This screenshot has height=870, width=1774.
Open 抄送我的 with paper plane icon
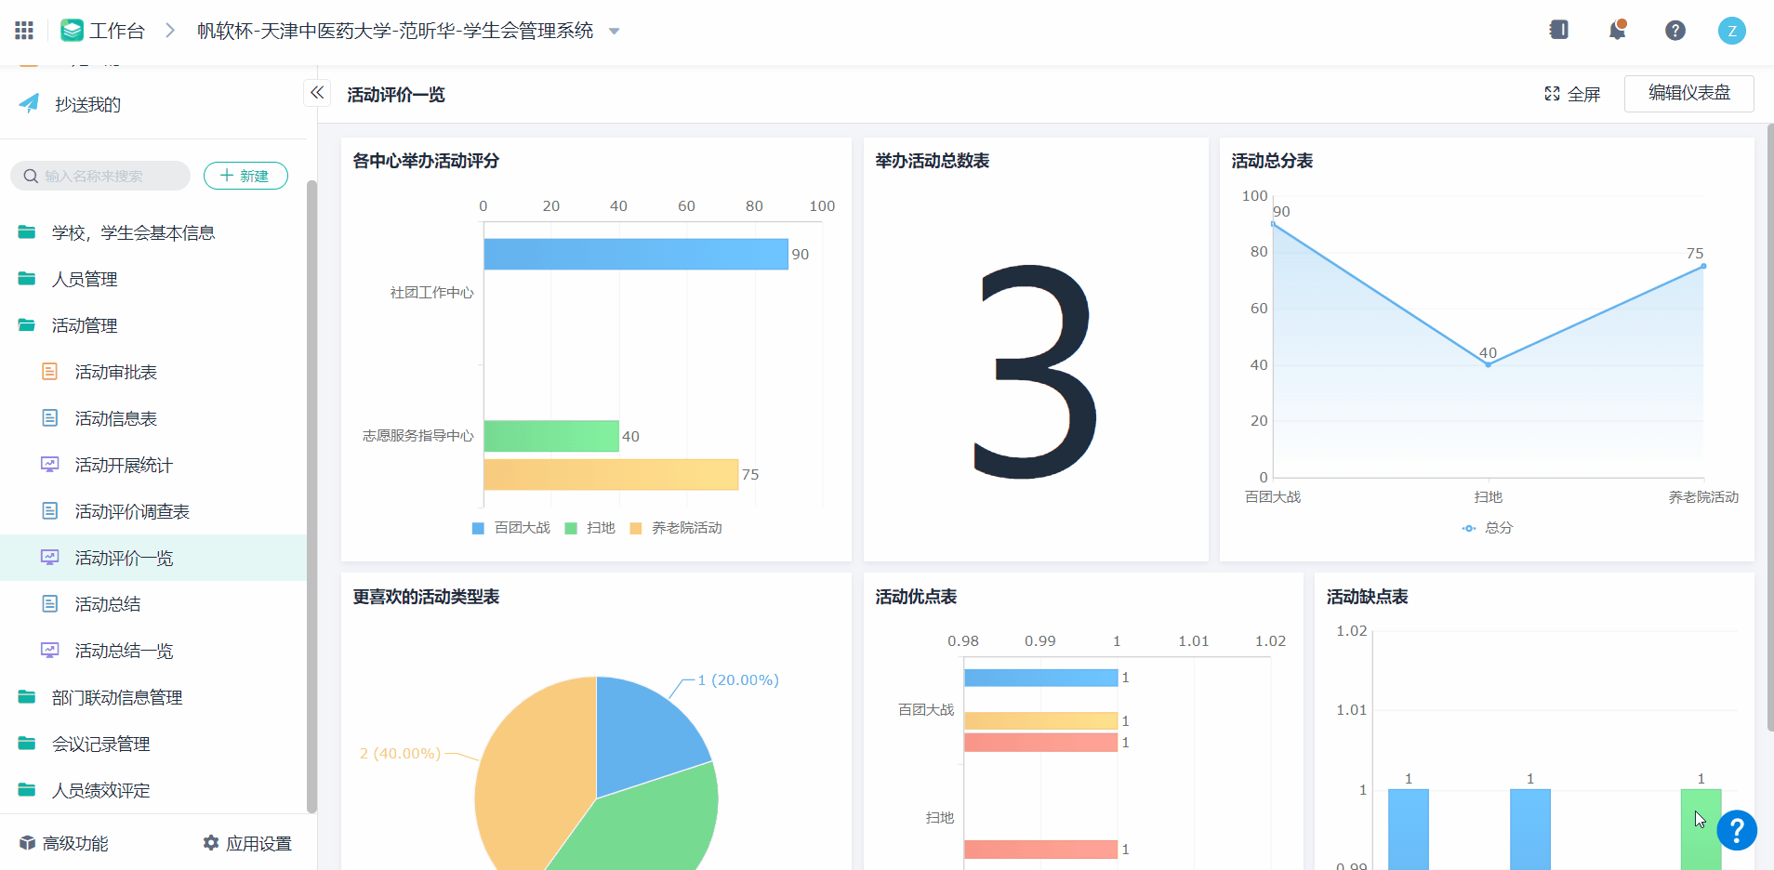coord(87,104)
